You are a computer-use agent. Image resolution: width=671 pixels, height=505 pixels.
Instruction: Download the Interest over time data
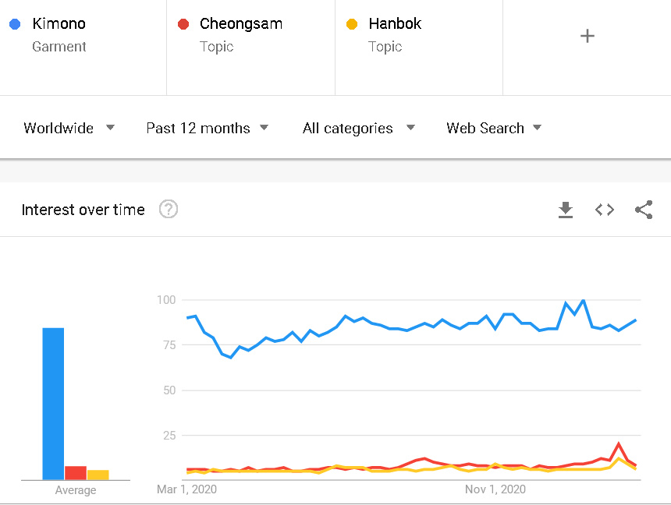(x=566, y=210)
